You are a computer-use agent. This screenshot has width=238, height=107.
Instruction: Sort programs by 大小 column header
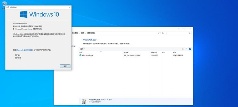pos(163,52)
